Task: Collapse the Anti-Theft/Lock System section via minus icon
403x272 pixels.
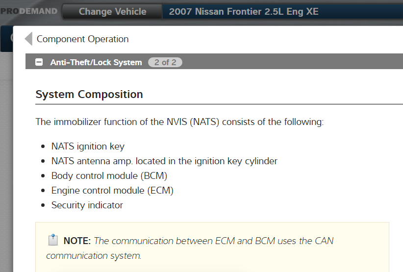Action: click(39, 62)
